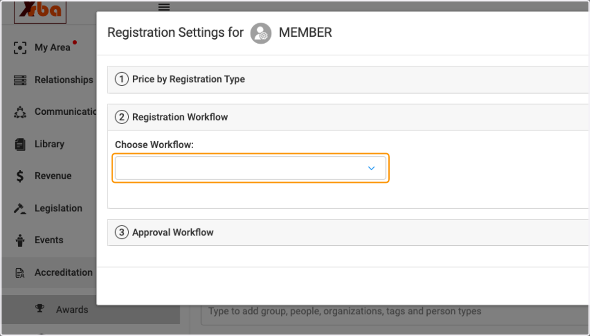Select the Legislation menu item
Image resolution: width=590 pixels, height=336 pixels.
point(58,208)
